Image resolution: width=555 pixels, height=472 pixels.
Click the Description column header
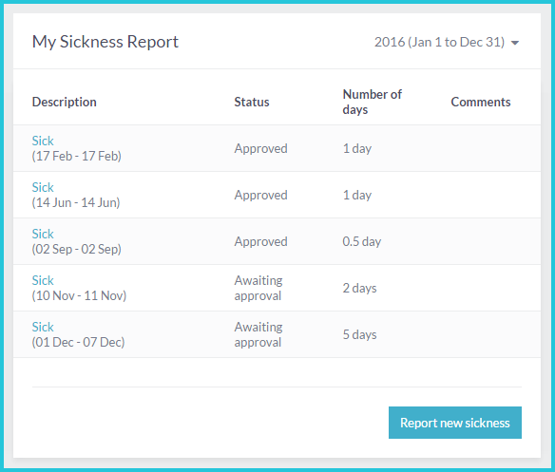pyautogui.click(x=64, y=102)
